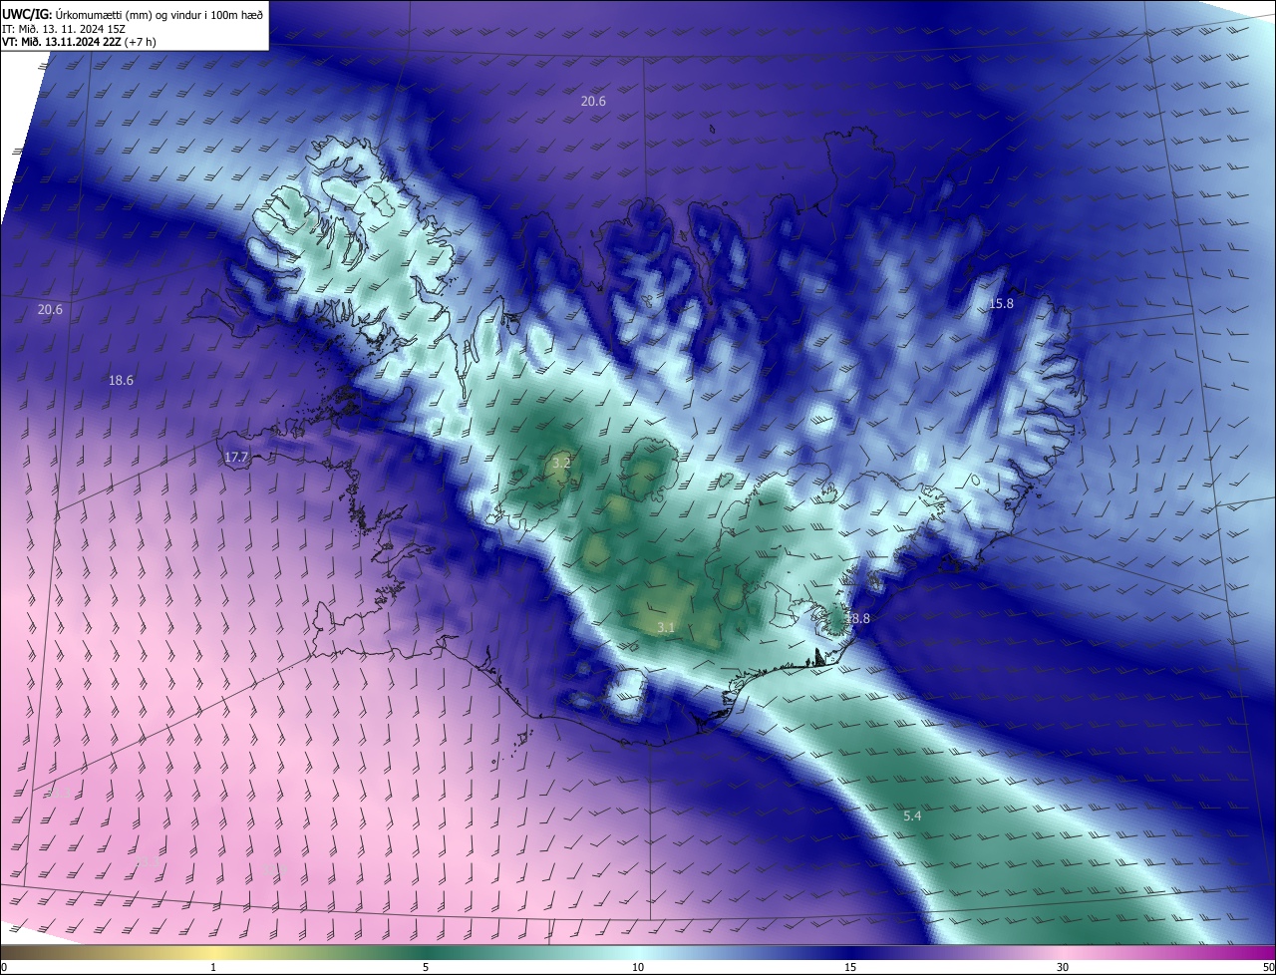1276x975 pixels.
Task: Click the 8.8 value on the southeast coast
Action: pos(859,618)
